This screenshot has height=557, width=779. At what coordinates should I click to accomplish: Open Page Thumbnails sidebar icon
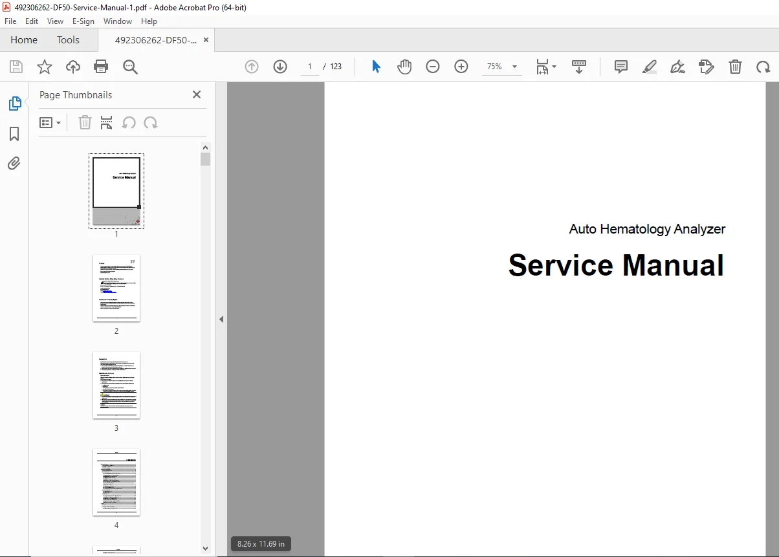click(14, 104)
